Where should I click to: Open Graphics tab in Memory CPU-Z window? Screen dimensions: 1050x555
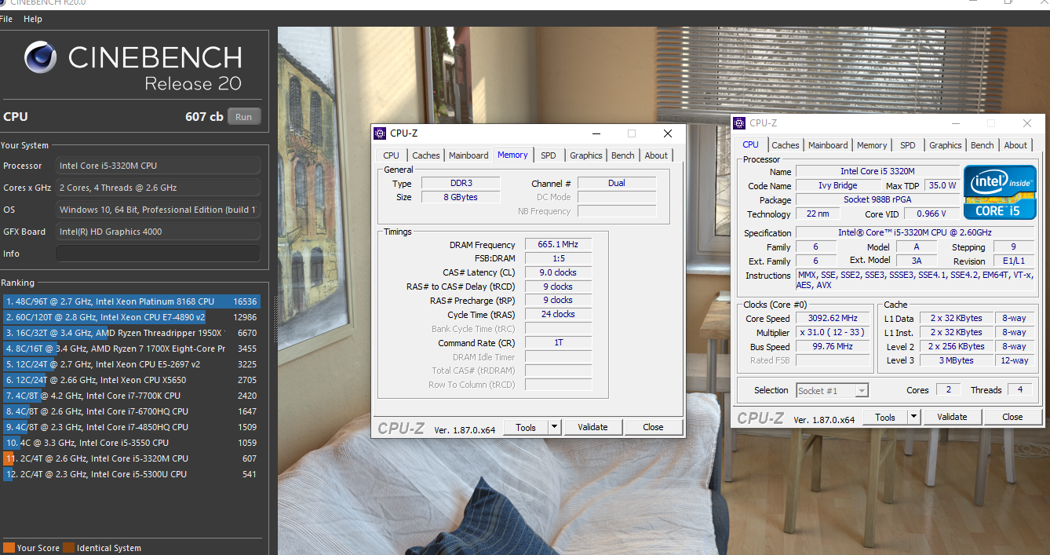(x=586, y=155)
